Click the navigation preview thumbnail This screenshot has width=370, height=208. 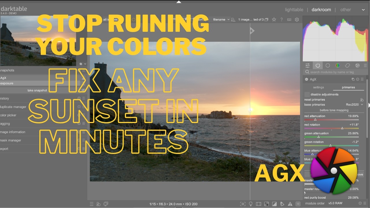38,40
